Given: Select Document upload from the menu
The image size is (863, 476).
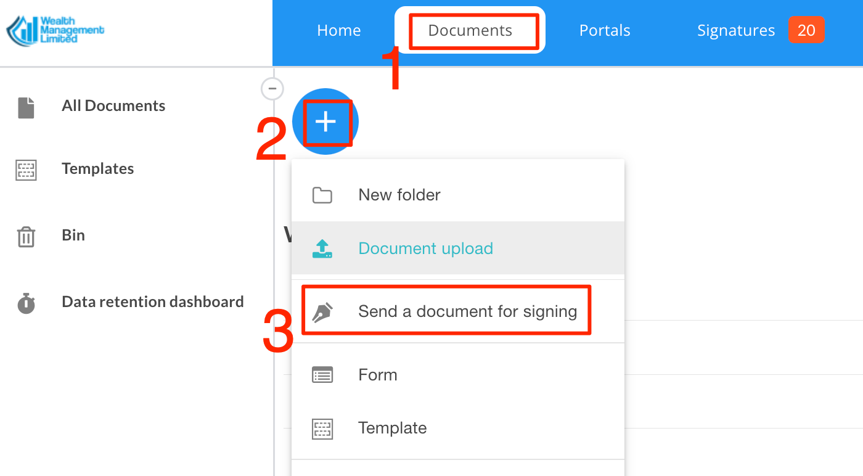Looking at the screenshot, I should 425,248.
